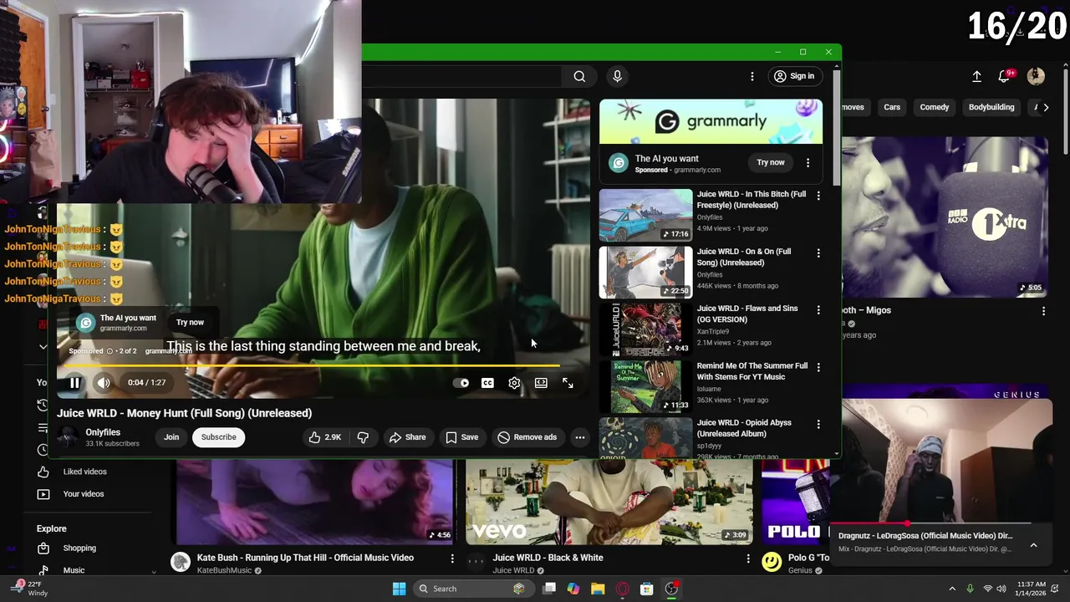Dislike the Money Hunt video
The height and width of the screenshot is (602, 1070).
coord(363,437)
